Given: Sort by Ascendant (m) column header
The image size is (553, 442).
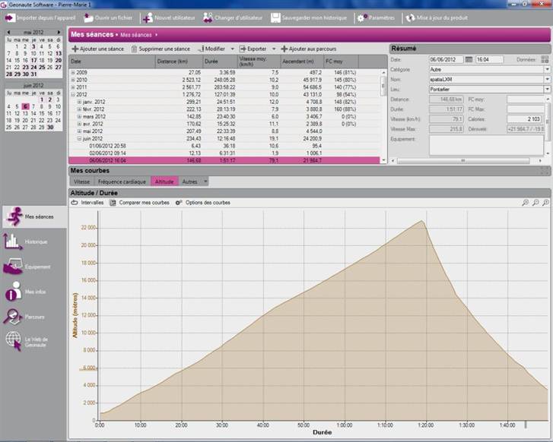Looking at the screenshot, I should pos(302,62).
